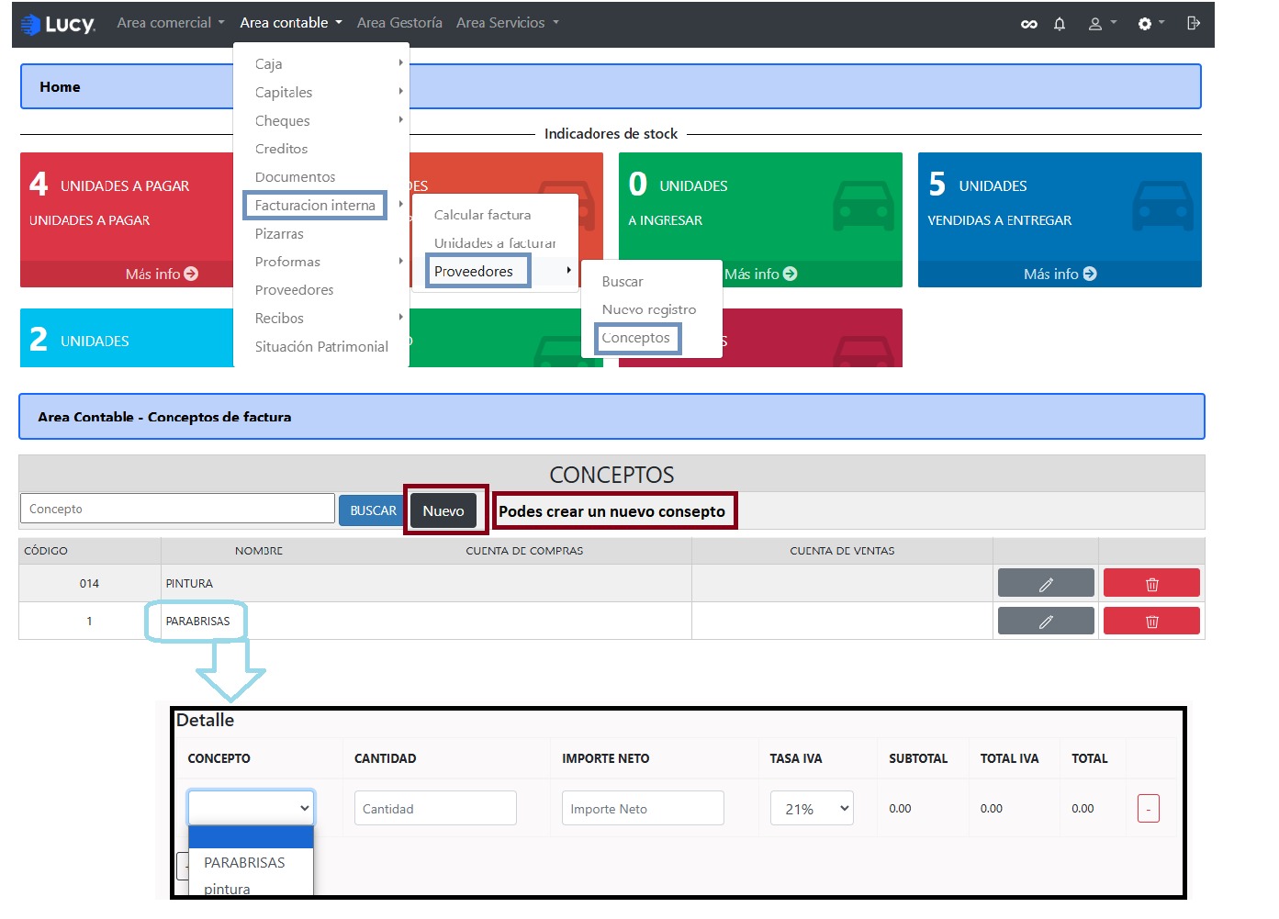This screenshot has height=919, width=1279.
Task: Choose Buscar in the Proveedores submenu
Action: 623,282
